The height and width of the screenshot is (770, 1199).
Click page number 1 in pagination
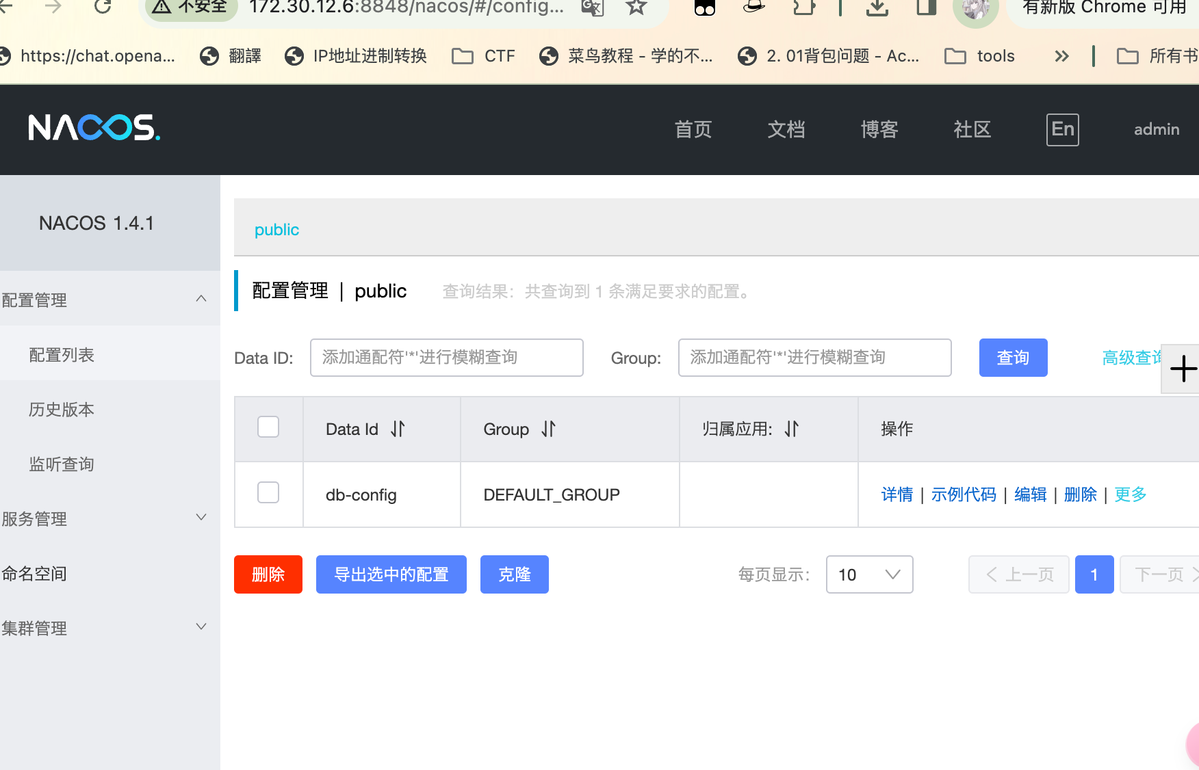[1094, 574]
